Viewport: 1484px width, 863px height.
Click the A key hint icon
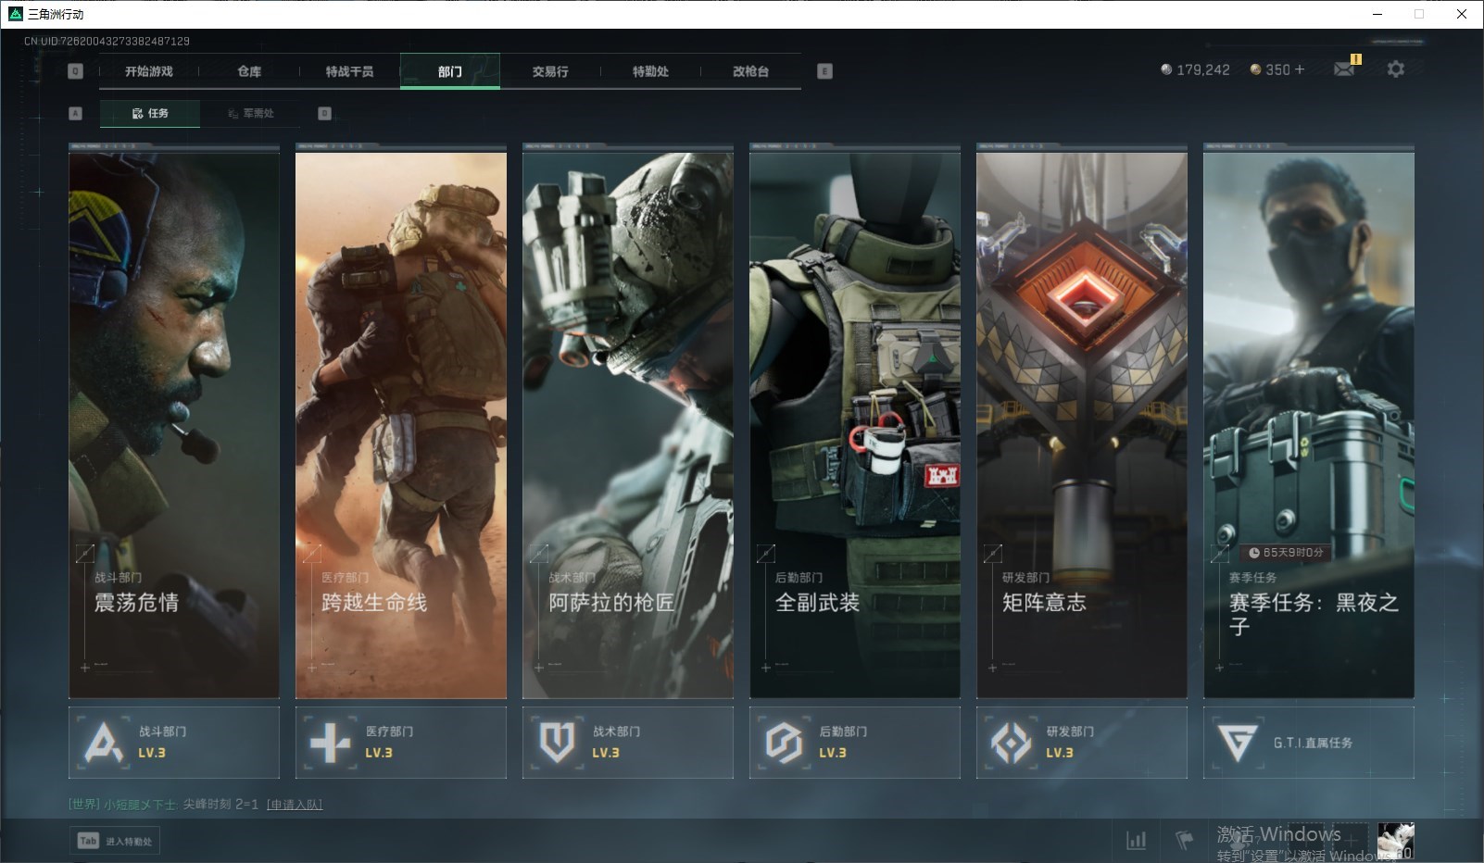(x=76, y=113)
